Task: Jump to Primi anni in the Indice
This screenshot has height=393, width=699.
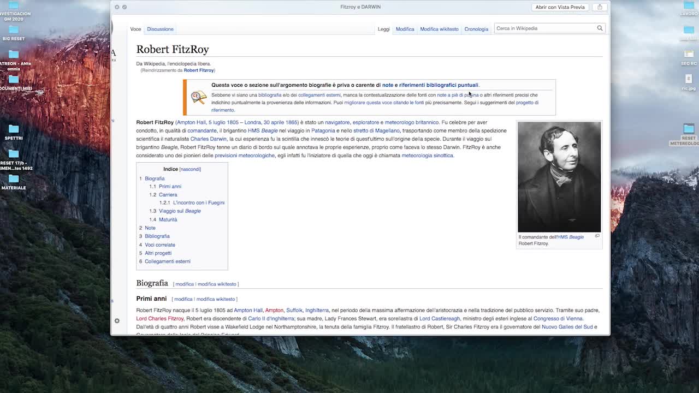Action: 170,187
